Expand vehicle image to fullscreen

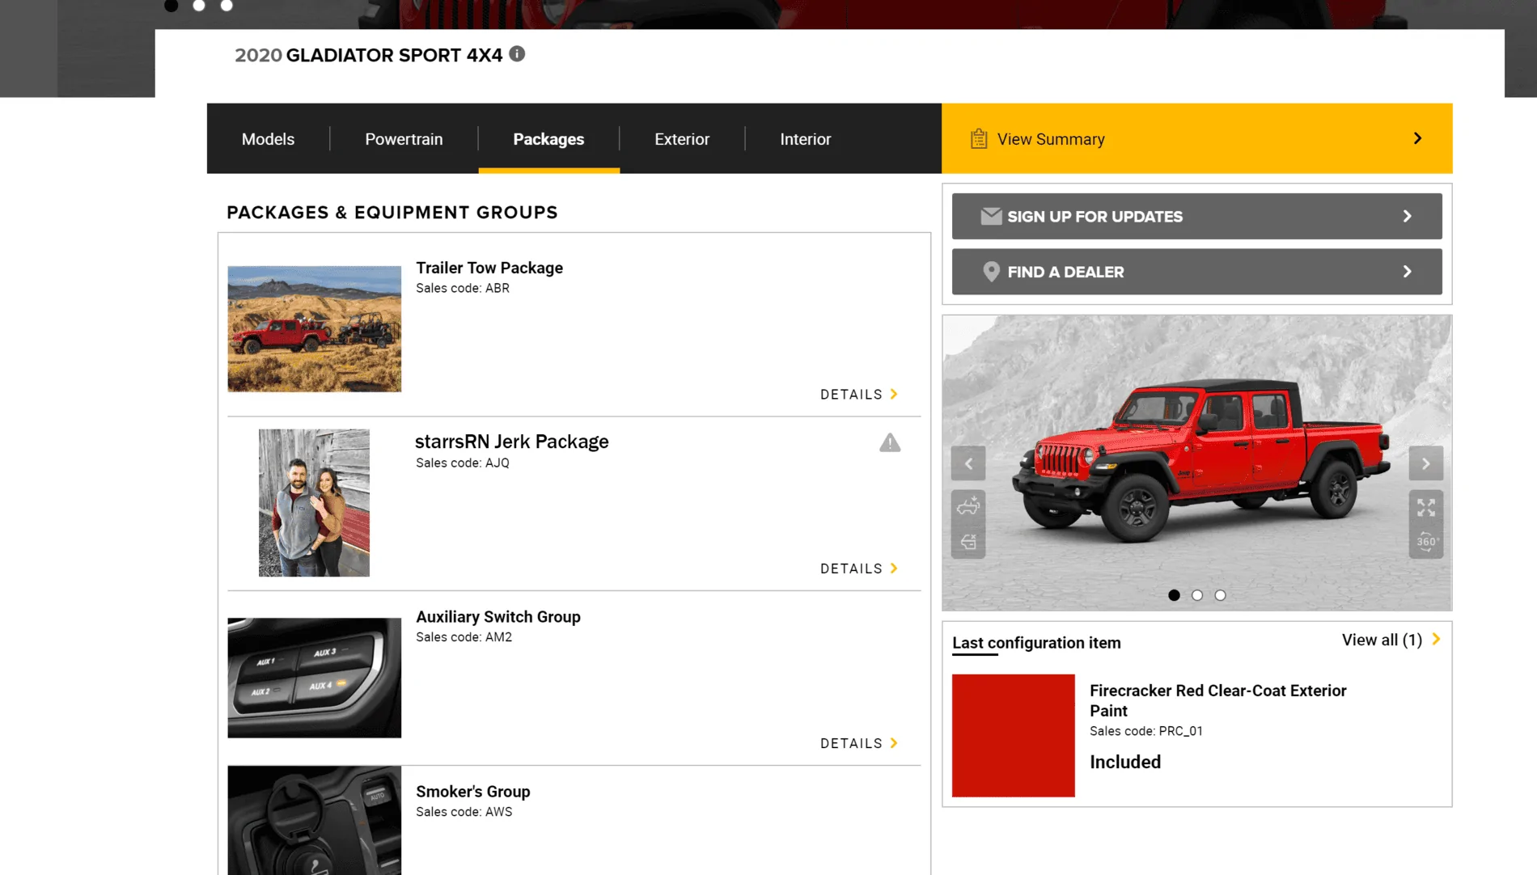click(1426, 508)
